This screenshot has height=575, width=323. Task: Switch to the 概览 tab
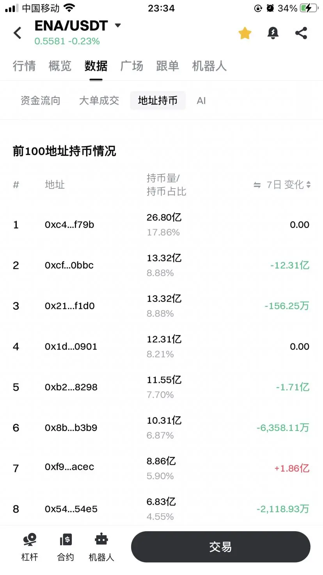click(60, 66)
